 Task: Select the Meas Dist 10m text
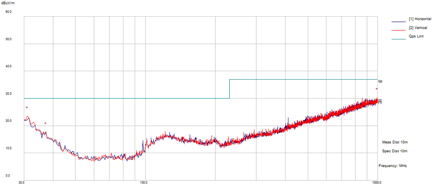[x=394, y=143]
